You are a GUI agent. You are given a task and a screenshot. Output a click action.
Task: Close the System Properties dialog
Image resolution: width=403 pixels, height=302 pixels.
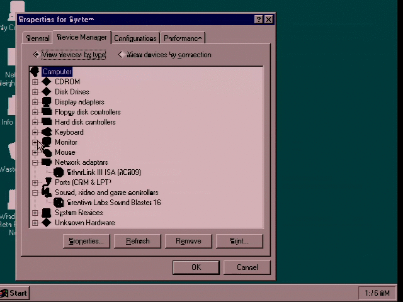click(x=269, y=20)
